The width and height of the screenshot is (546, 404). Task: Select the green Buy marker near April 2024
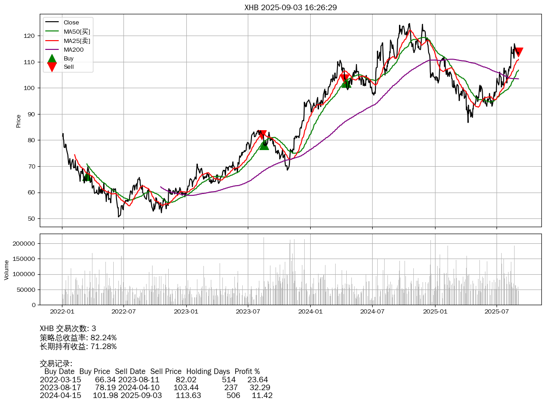click(346, 83)
